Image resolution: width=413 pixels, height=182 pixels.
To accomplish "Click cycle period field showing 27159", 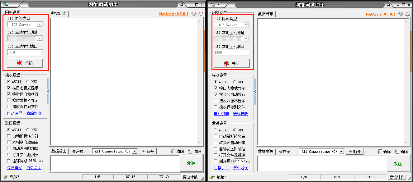I will tap(240, 161).
